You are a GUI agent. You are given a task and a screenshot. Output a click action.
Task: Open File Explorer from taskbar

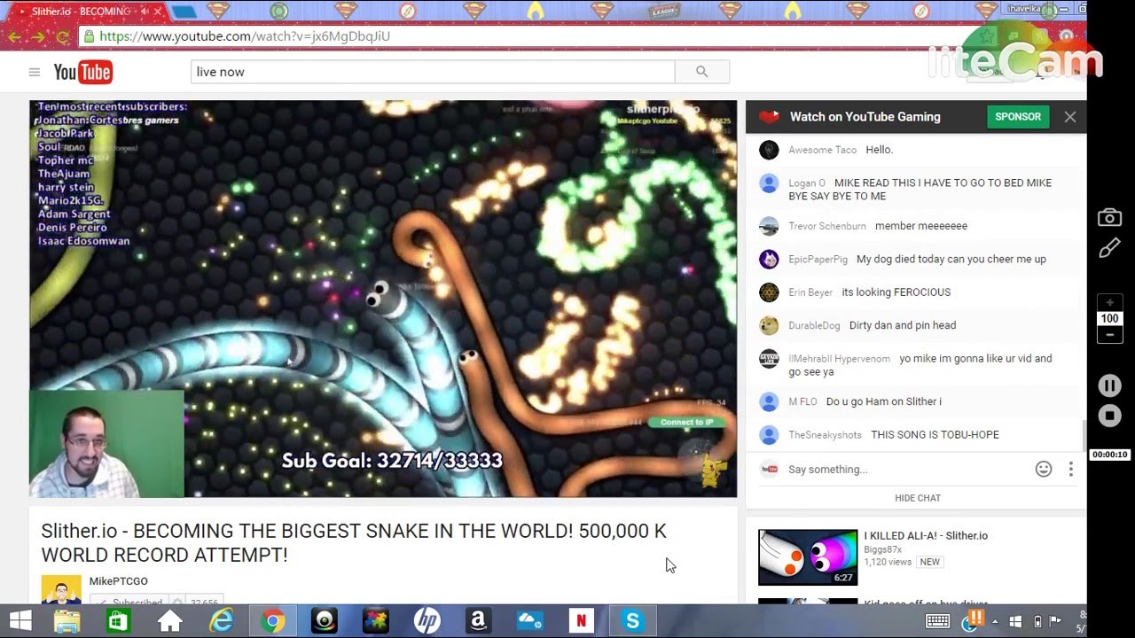(x=67, y=621)
